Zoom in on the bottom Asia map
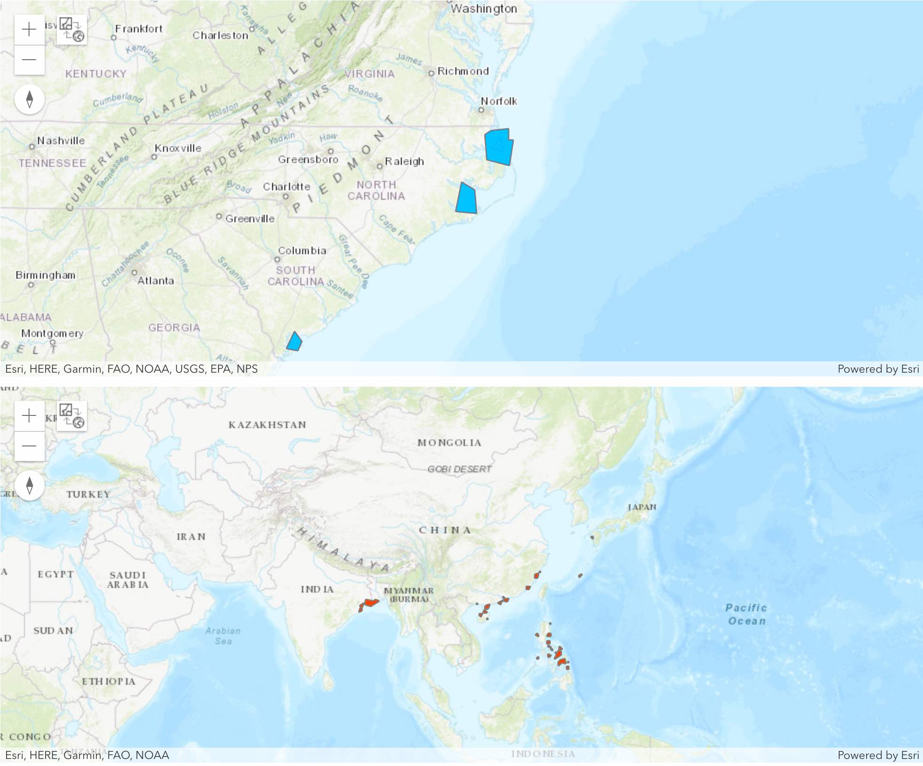This screenshot has width=923, height=766. 29,415
